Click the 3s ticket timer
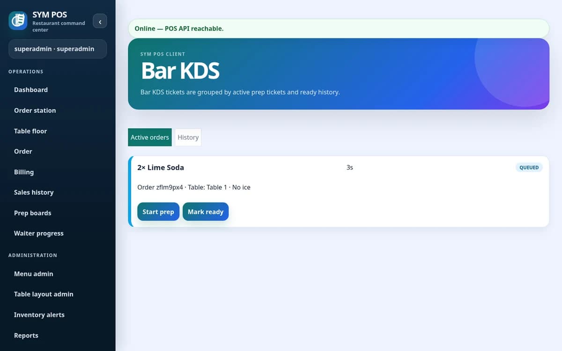 coord(349,167)
